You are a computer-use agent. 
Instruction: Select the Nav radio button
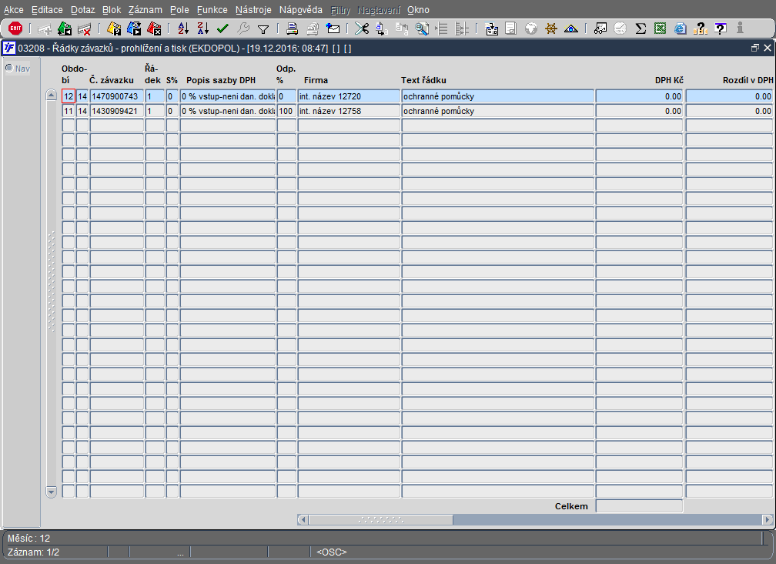9,68
